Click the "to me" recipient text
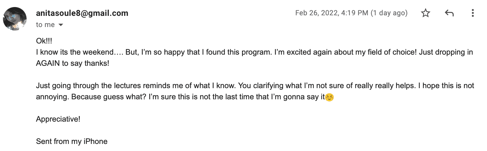This screenshot has height=151, width=487. (45, 25)
